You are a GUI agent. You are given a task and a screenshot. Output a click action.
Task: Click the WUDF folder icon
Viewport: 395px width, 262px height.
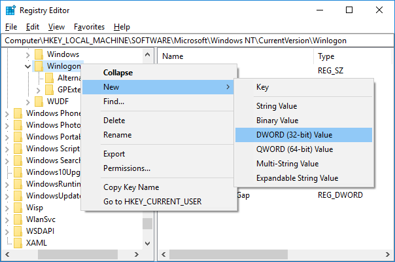point(39,102)
